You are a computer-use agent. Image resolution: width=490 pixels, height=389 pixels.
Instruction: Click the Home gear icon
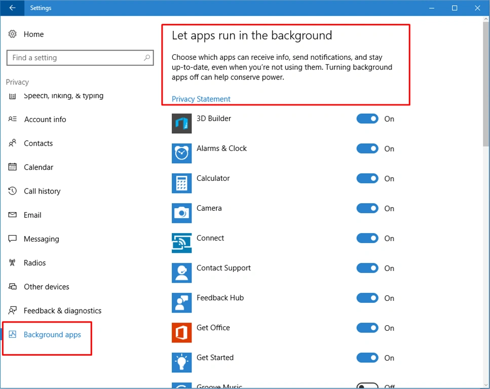coord(12,34)
